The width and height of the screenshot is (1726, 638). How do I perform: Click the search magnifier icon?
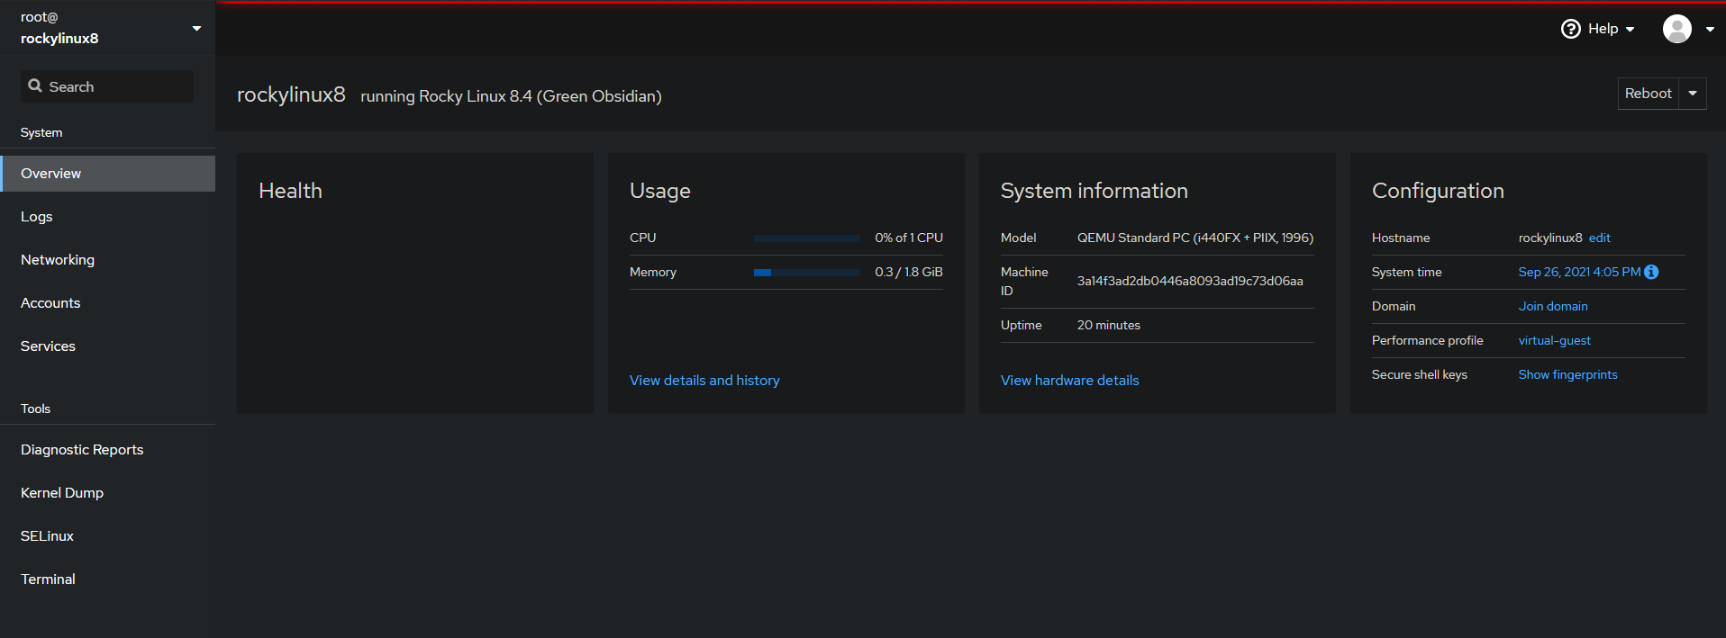35,86
